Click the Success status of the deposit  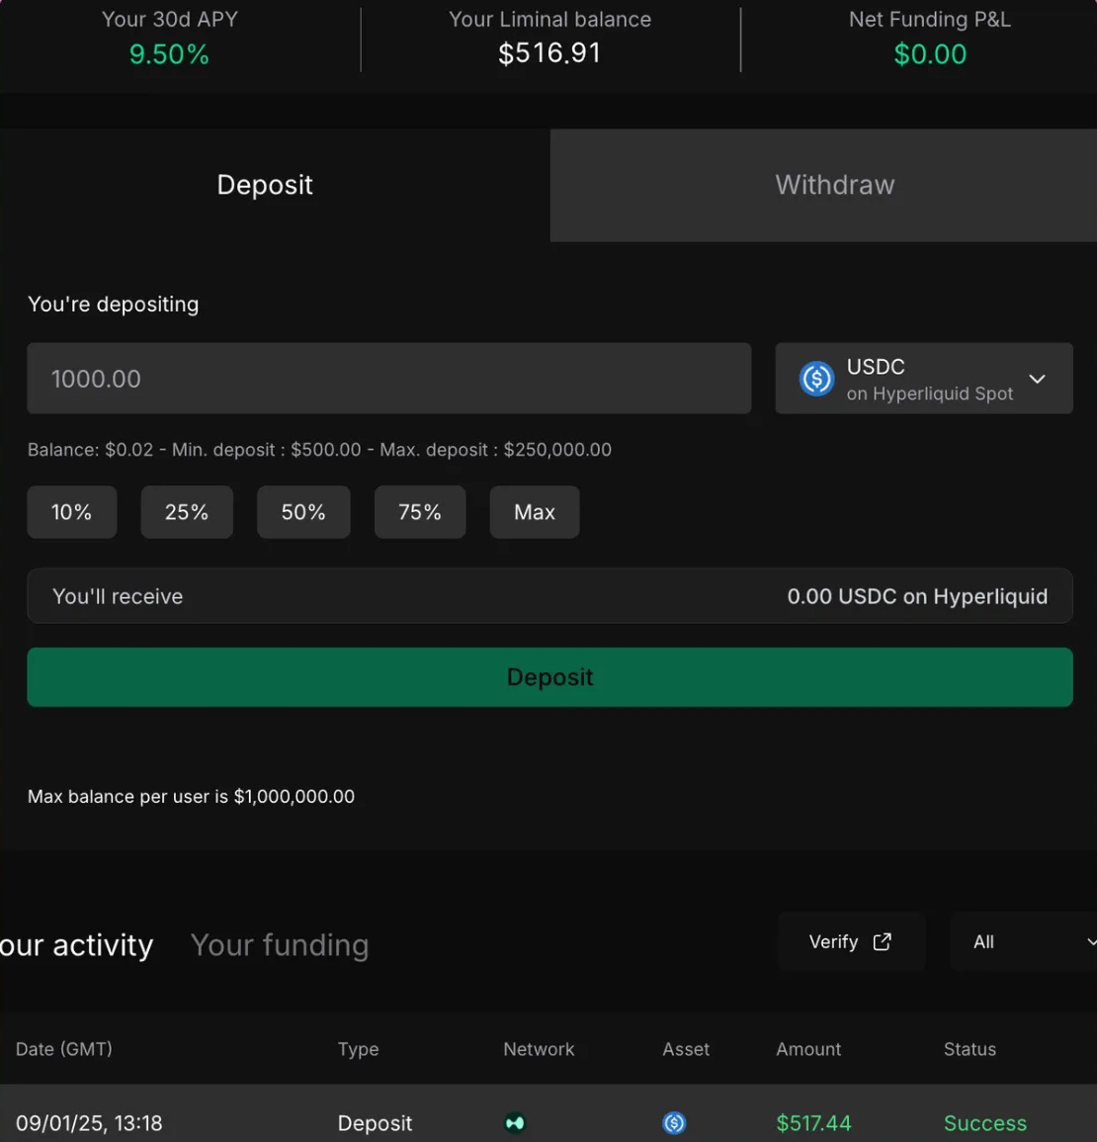pyautogui.click(x=984, y=1123)
